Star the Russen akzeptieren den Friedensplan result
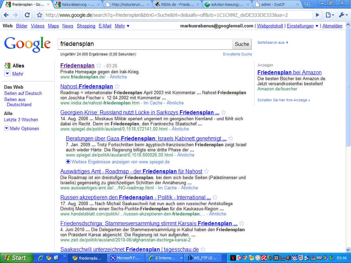Viewport: 351px width, 263px height. 215,197
